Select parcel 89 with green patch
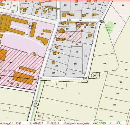130x125 pixels. [x=115, y=23]
